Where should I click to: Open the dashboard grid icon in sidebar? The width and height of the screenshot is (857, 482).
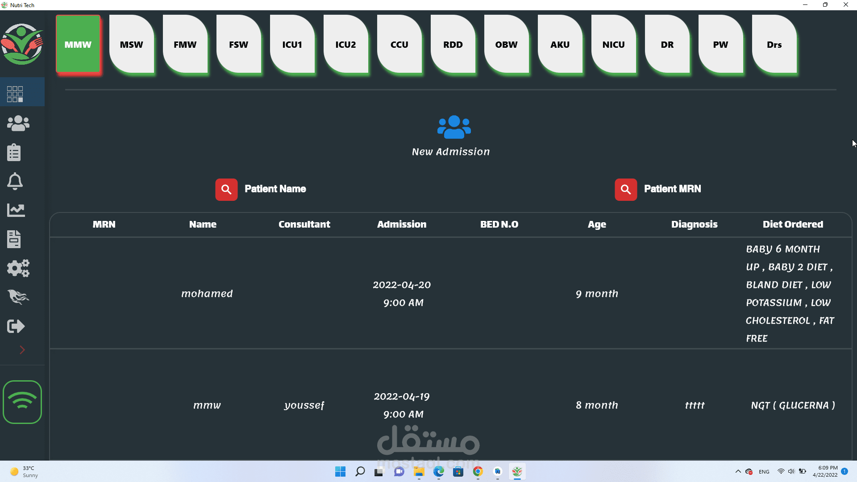(15, 94)
